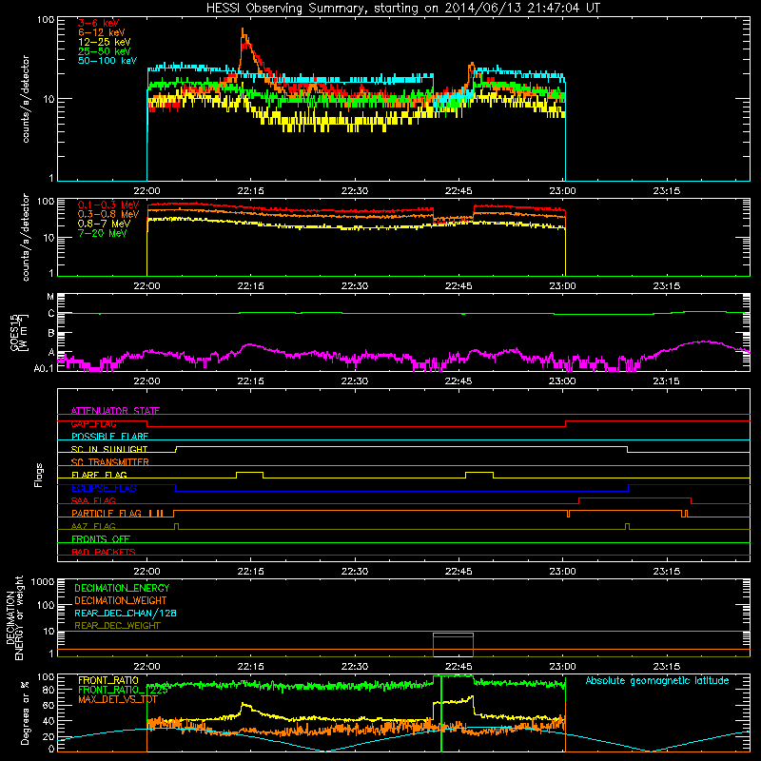761x761 pixels.
Task: Click the green vertical line in bottom panel
Action: click(x=441, y=713)
